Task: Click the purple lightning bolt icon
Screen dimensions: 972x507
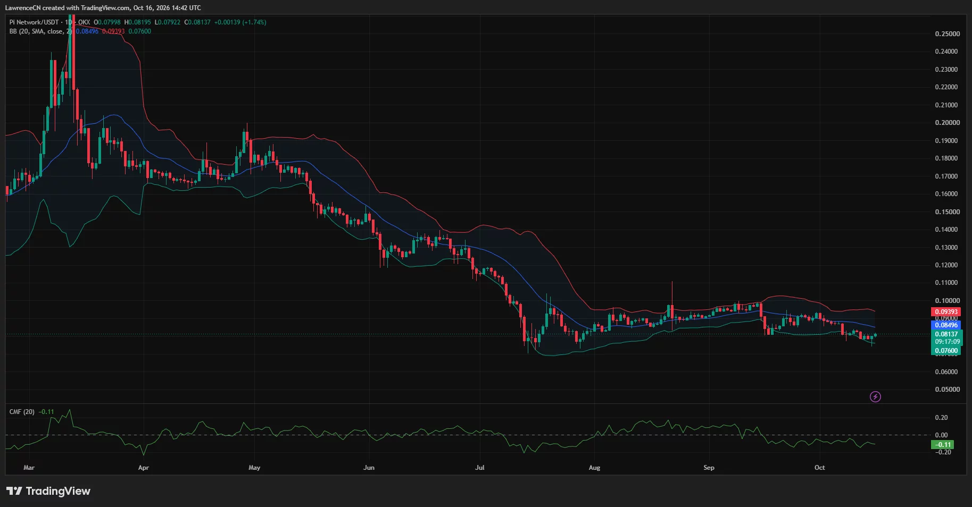Action: tap(875, 396)
